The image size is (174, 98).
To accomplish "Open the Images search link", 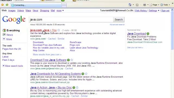I will tap(12, 10).
